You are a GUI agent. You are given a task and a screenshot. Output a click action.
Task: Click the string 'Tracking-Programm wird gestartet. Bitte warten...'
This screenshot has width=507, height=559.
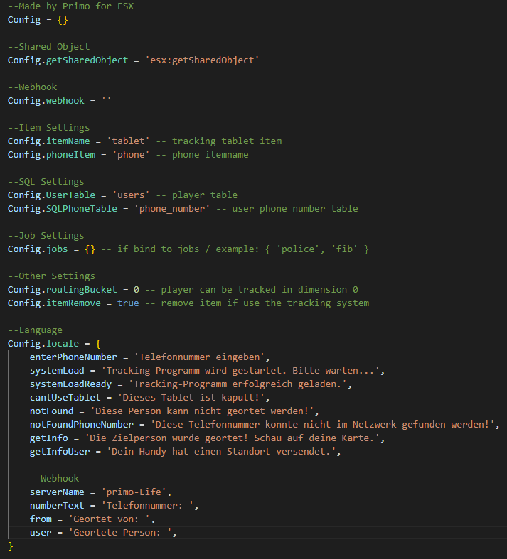coord(240,370)
